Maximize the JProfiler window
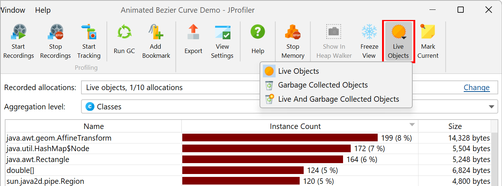This screenshot has width=502, height=186. (460, 10)
